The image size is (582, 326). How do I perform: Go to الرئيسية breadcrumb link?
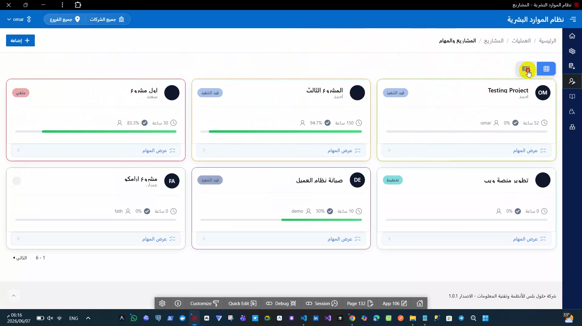(547, 41)
